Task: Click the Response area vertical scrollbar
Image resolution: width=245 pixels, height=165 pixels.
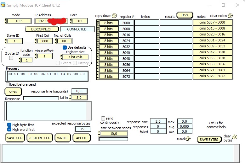Action: click(x=89, y=111)
